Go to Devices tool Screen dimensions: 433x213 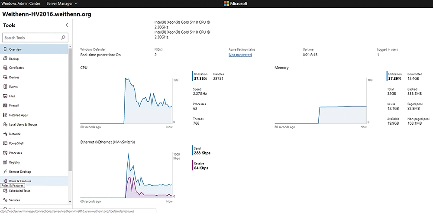[34, 77]
